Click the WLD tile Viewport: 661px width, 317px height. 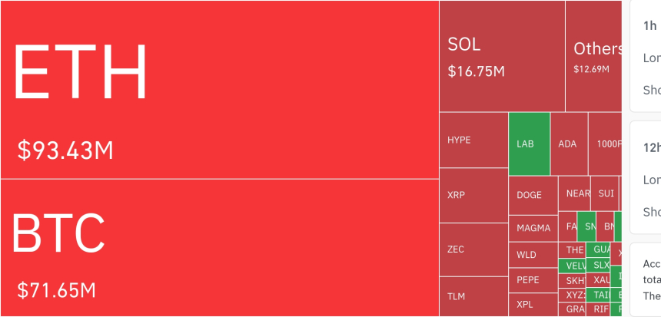[533, 255]
